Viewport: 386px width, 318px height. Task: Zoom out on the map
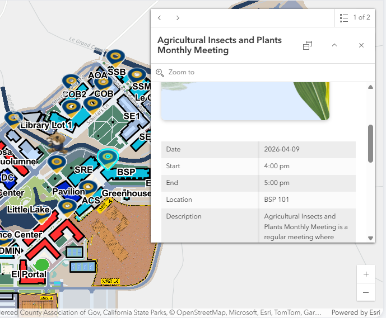click(366, 292)
